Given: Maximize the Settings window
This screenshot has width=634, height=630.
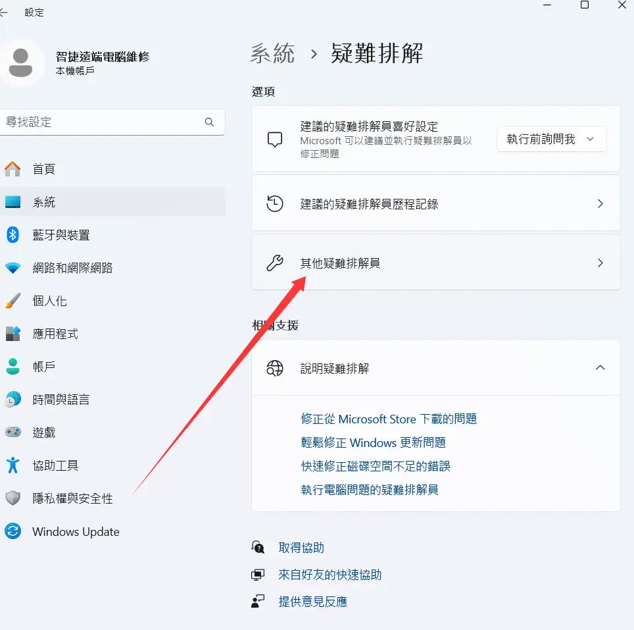Looking at the screenshot, I should (585, 5).
